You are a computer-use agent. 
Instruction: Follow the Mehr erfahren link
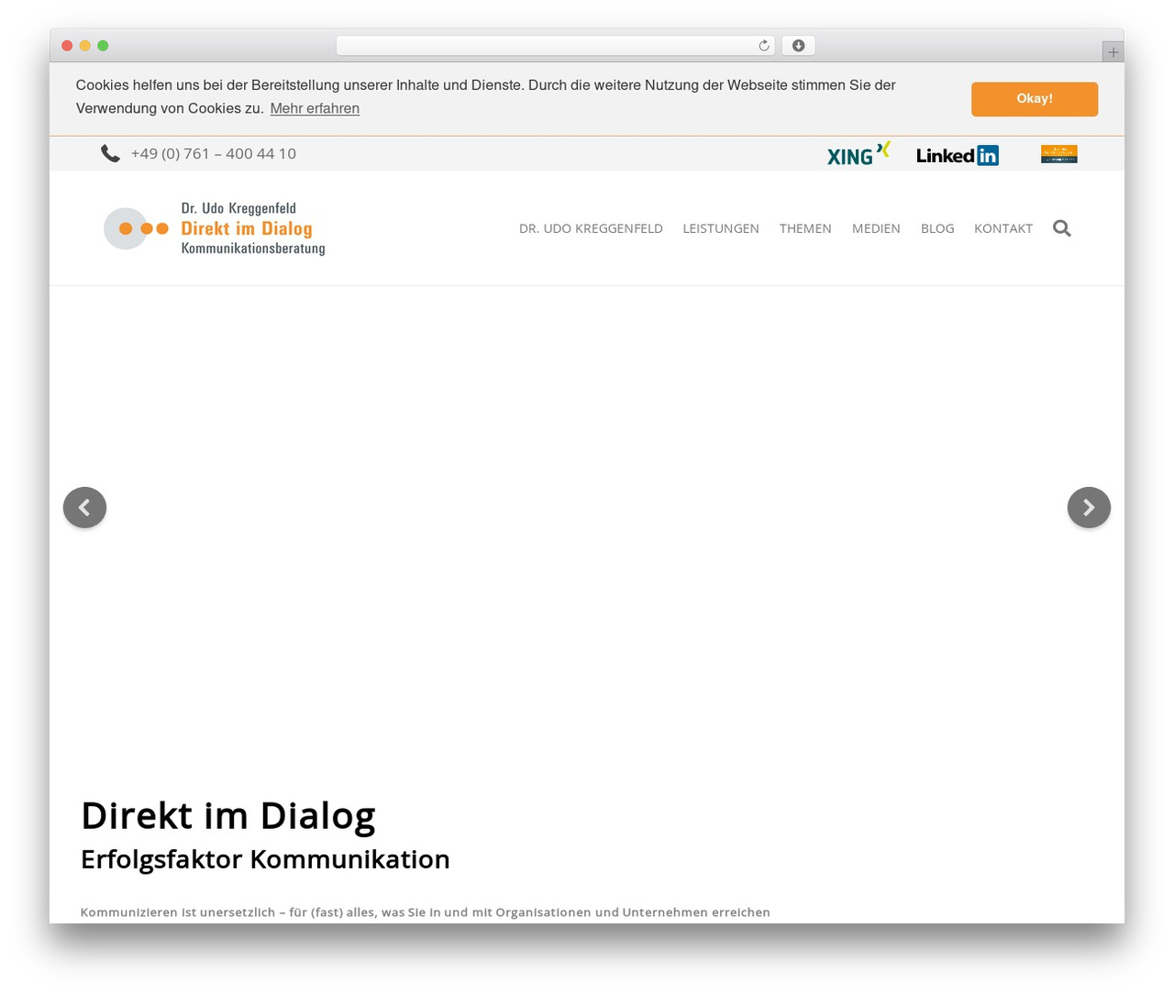pos(315,108)
